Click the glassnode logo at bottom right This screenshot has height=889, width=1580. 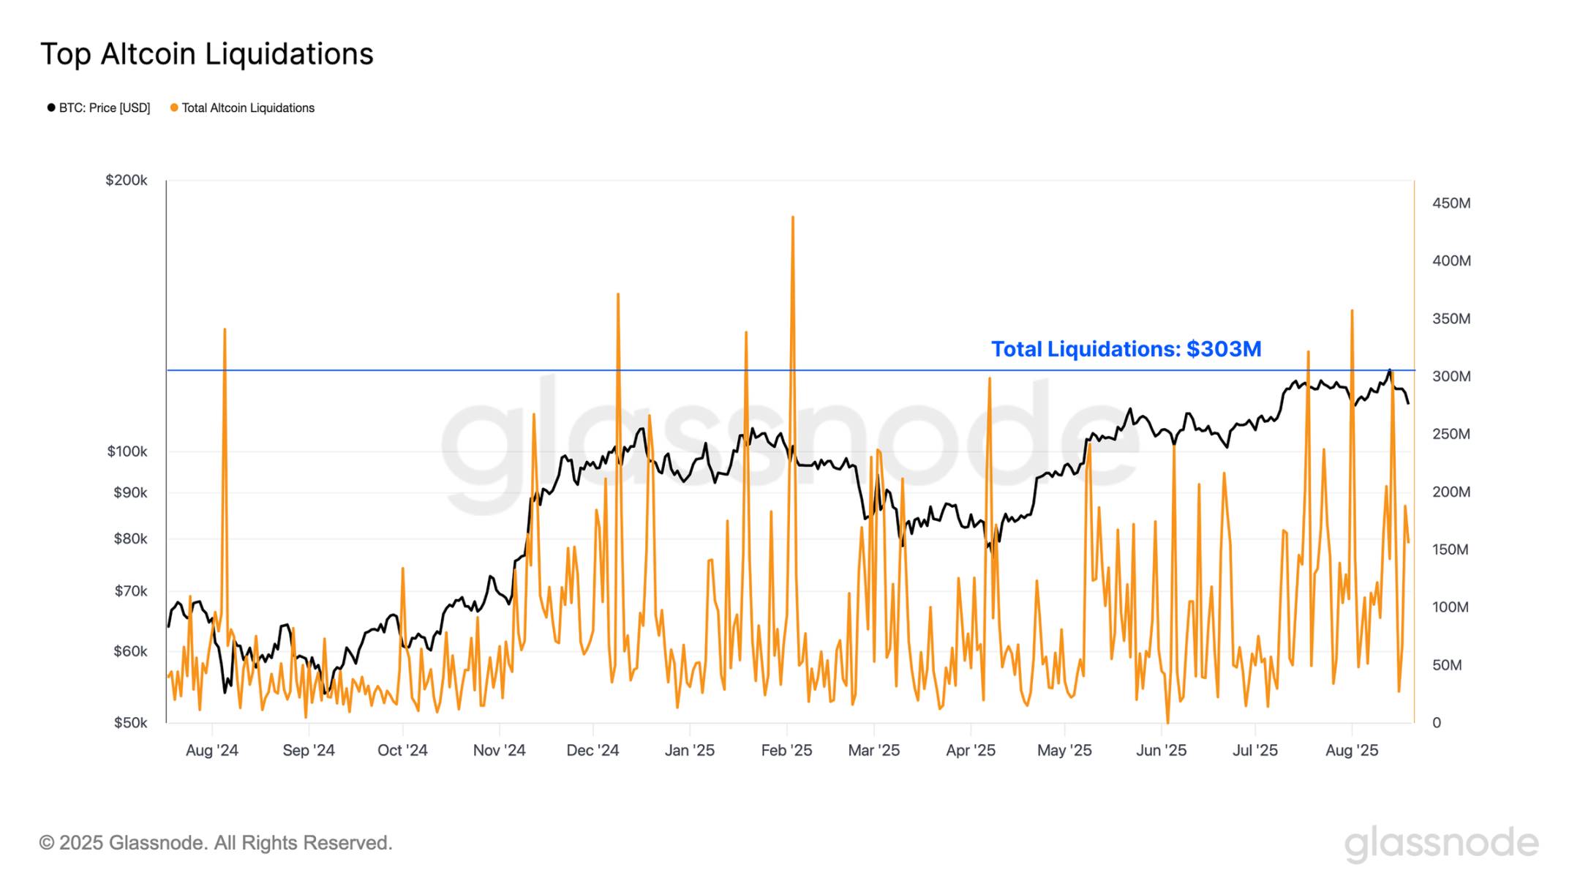(x=1441, y=843)
